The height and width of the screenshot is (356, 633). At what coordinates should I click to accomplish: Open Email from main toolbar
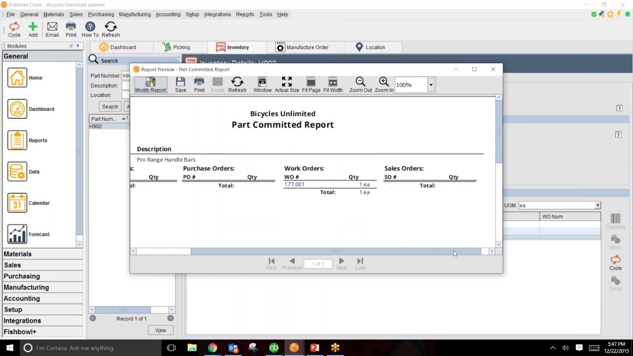(x=52, y=29)
